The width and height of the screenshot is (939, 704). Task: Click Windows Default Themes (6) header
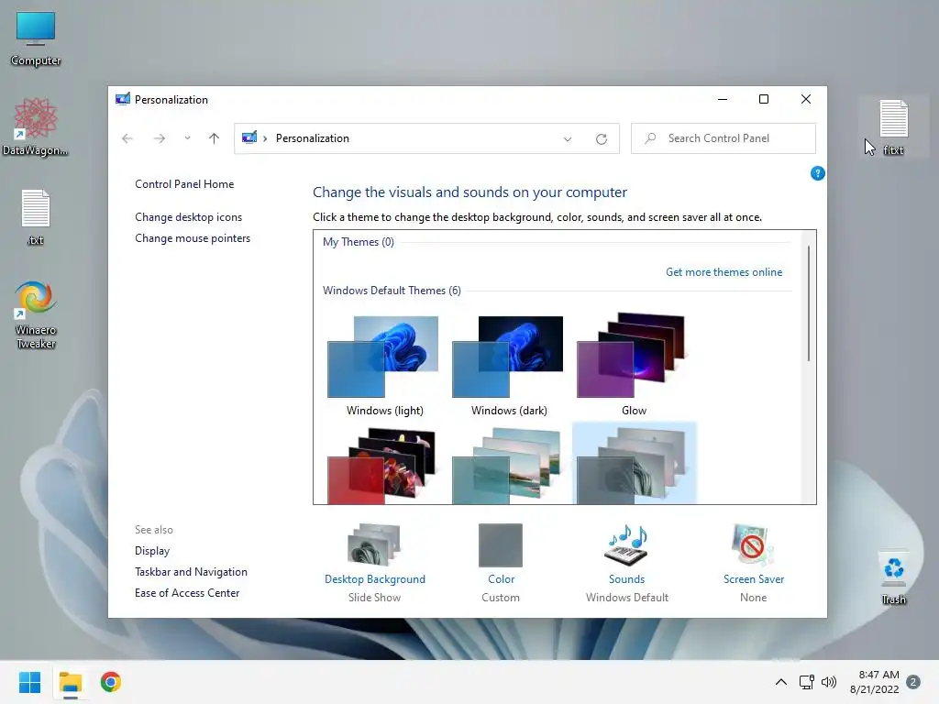[392, 291]
